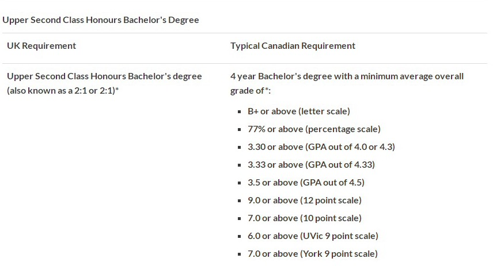
Task: Click the '3.5 or above' GPA 4.5 item
Action: (x=306, y=183)
